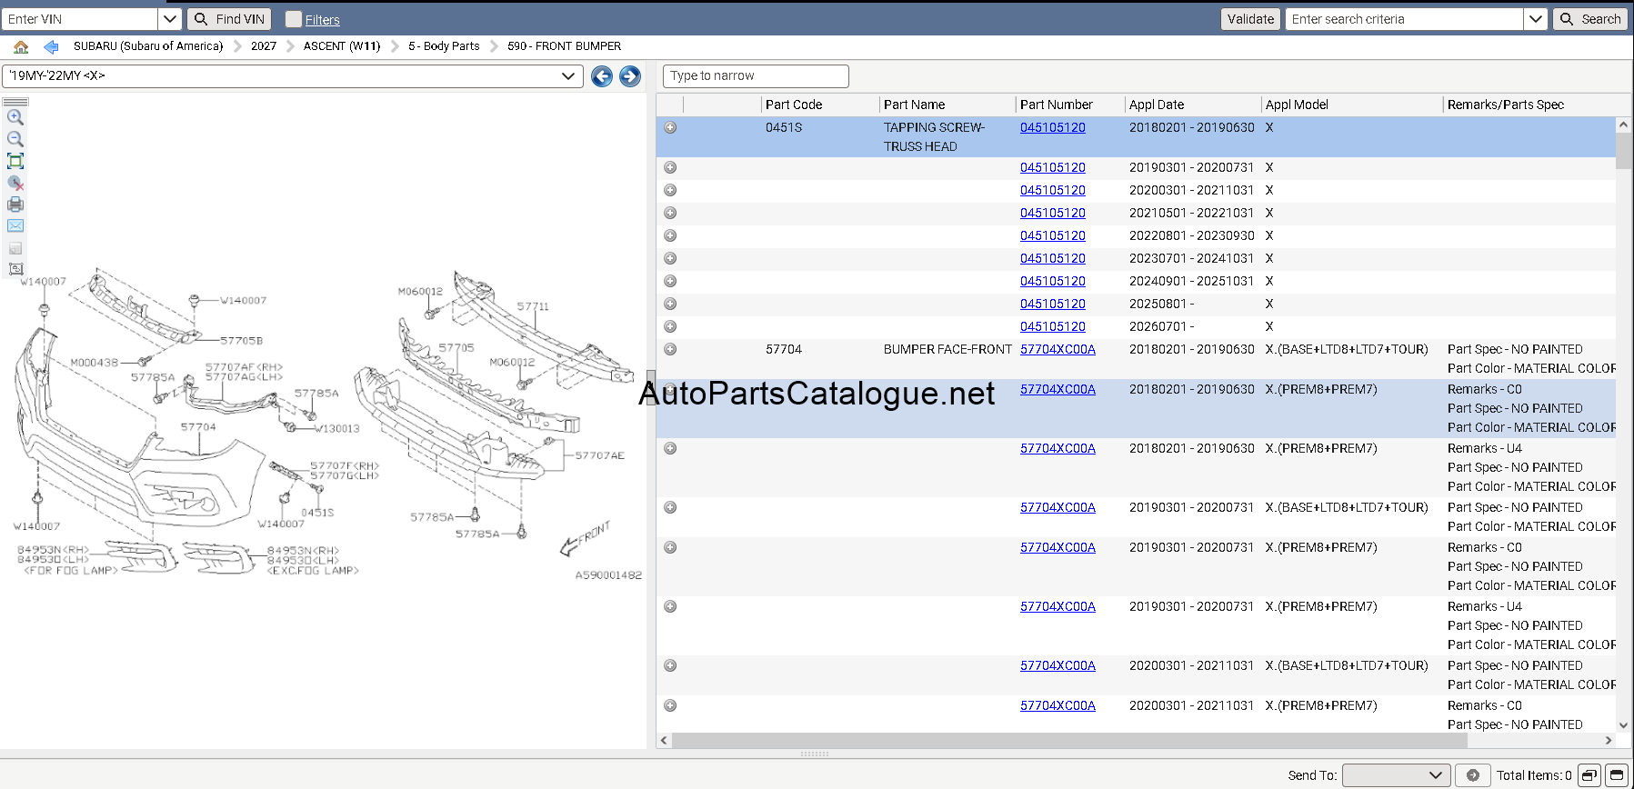This screenshot has height=789, width=1634.
Task: Fit the diagram to the window
Action: pos(15,161)
